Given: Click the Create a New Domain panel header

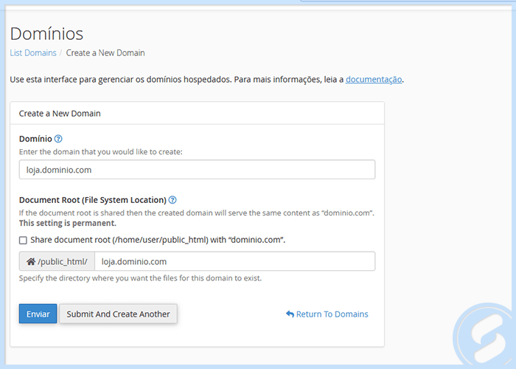Looking at the screenshot, I should coord(197,114).
